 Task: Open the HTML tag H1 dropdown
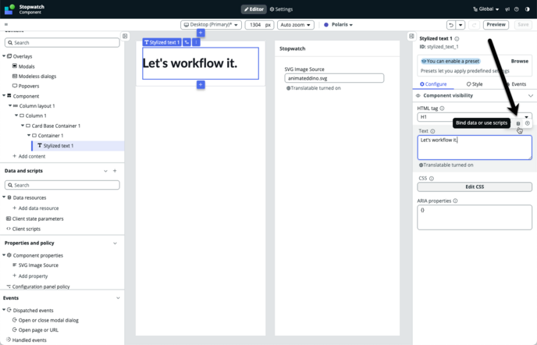475,117
